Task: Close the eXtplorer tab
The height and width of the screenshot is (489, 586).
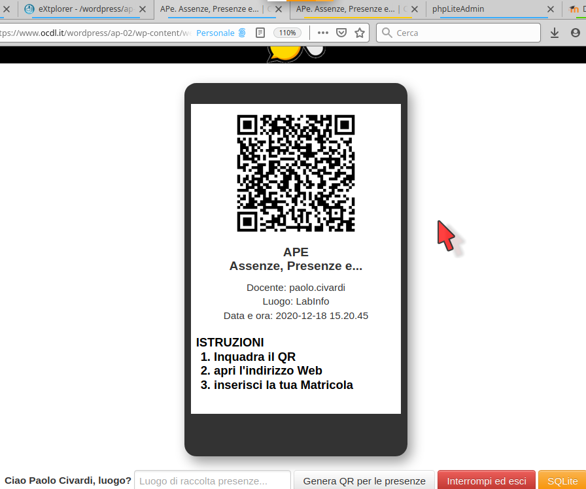Action: point(143,9)
